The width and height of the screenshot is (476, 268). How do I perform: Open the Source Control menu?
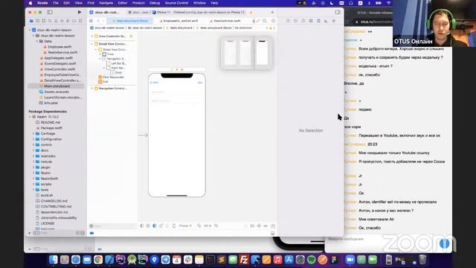tap(176, 3)
